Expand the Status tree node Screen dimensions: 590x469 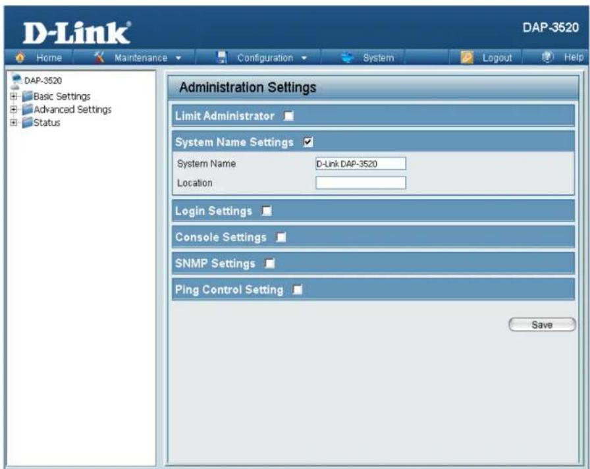click(14, 123)
